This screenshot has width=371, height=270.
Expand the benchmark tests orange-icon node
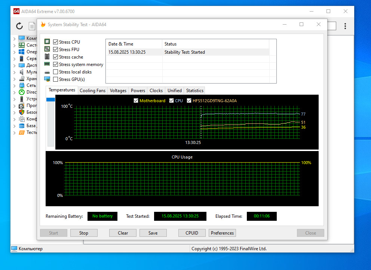(15, 132)
